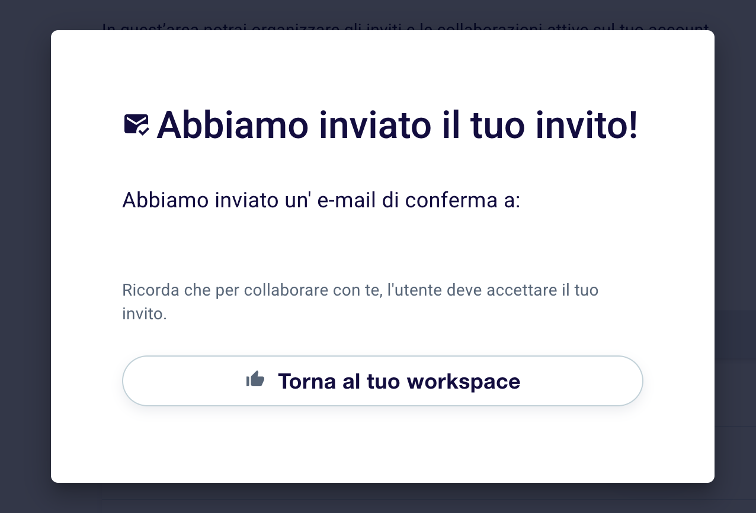Click the 'Ricorda che per collaborare' reminder text

[360, 302]
